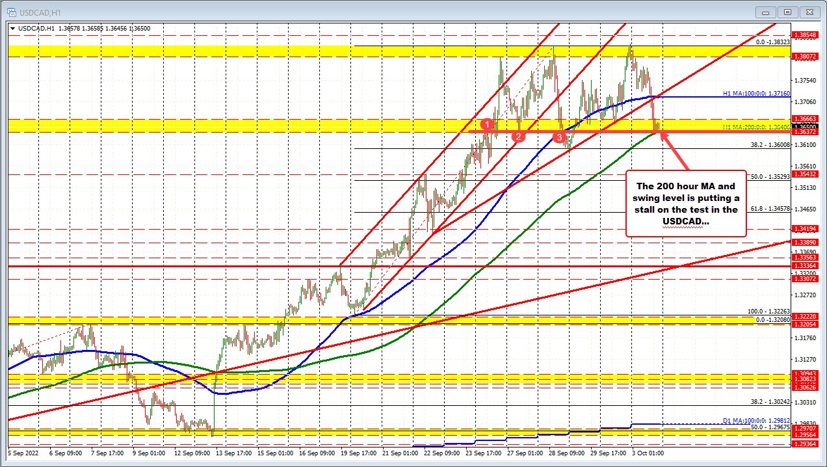Click the 9 Sep 01:00 time label
The image size is (827, 467).
click(150, 453)
